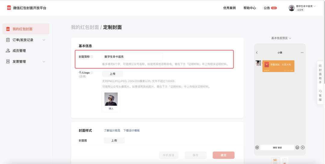The height and width of the screenshot is (164, 325).
Task: Click three-dot menu in phone preview
Action: [x=302, y=53]
